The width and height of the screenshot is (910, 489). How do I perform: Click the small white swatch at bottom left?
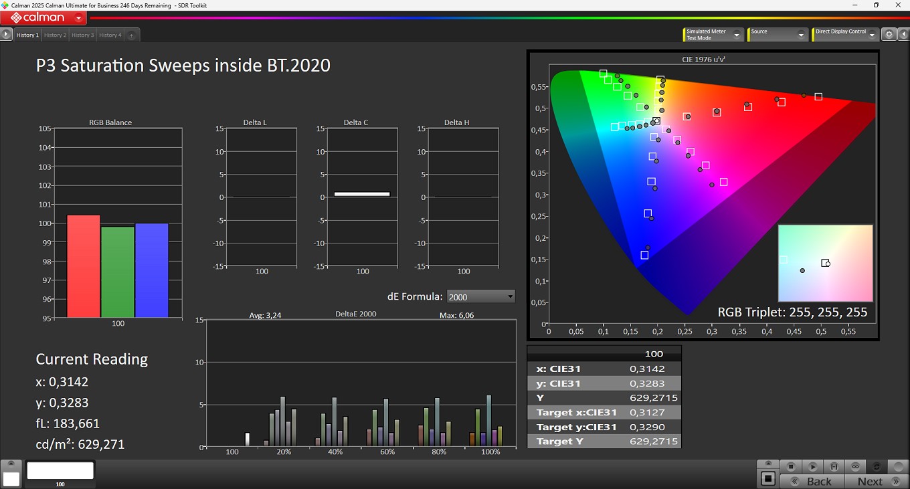[x=11, y=479]
